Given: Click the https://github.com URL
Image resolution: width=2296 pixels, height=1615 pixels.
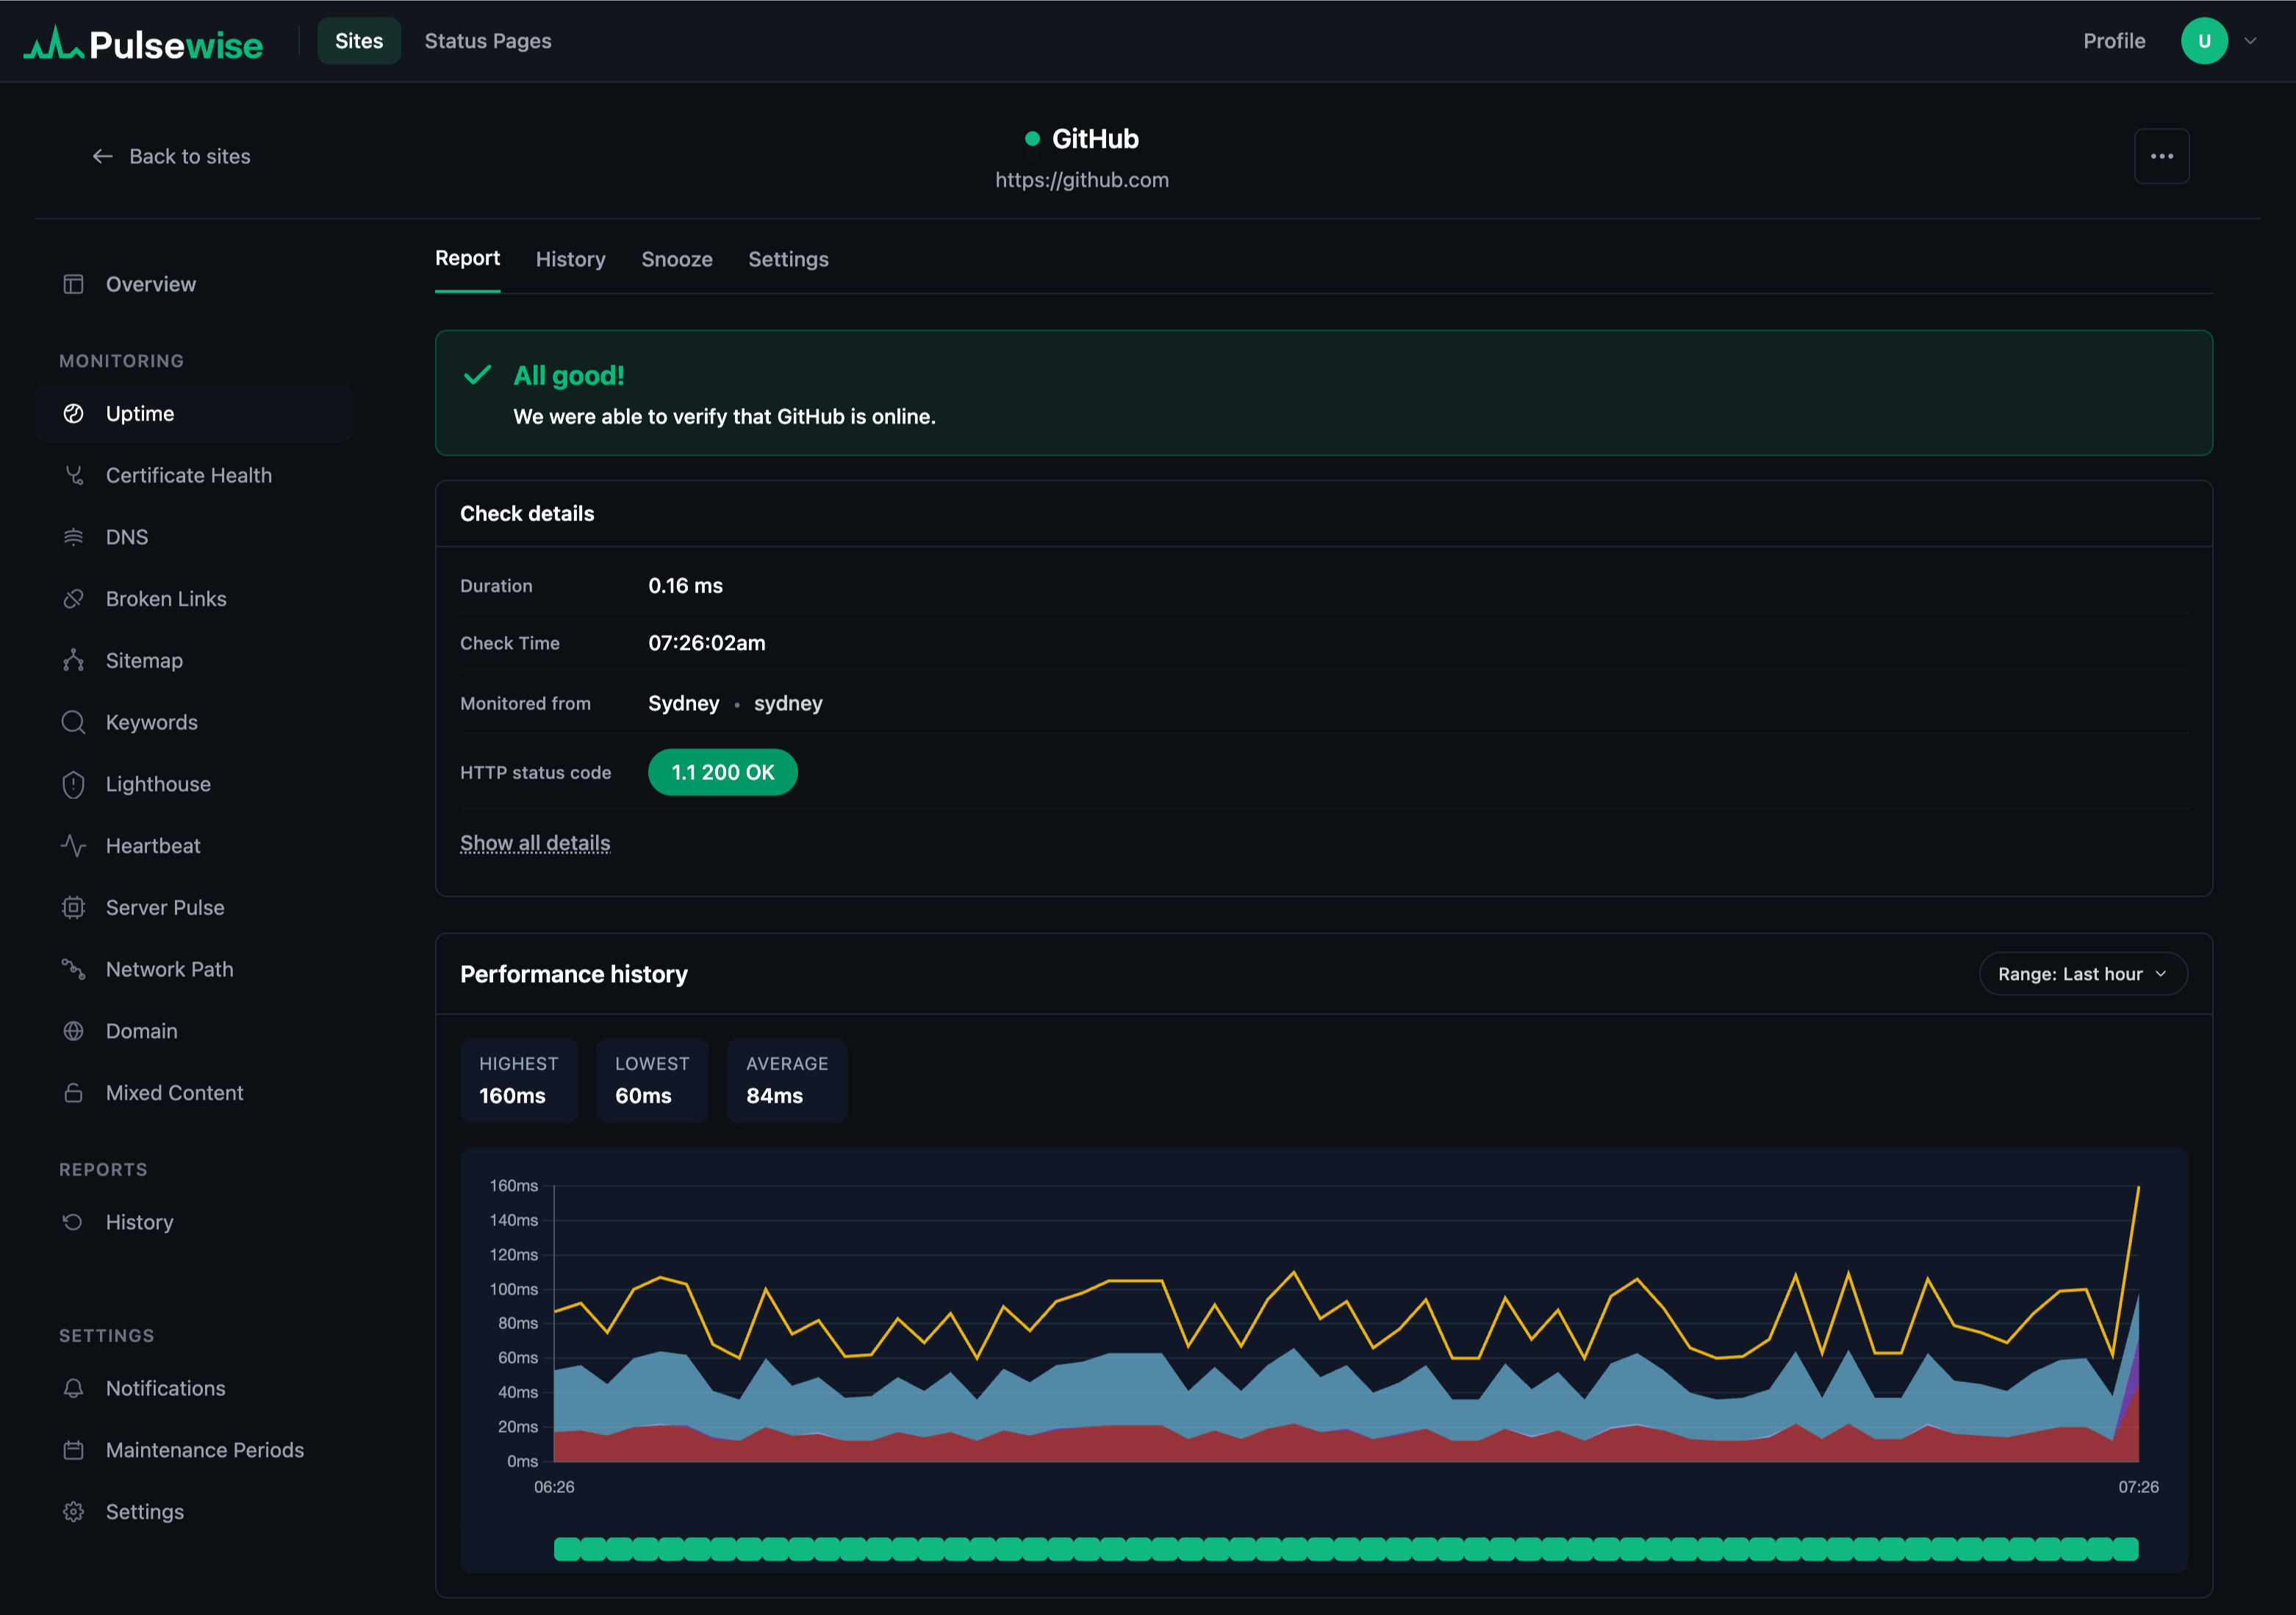Looking at the screenshot, I should [1082, 180].
